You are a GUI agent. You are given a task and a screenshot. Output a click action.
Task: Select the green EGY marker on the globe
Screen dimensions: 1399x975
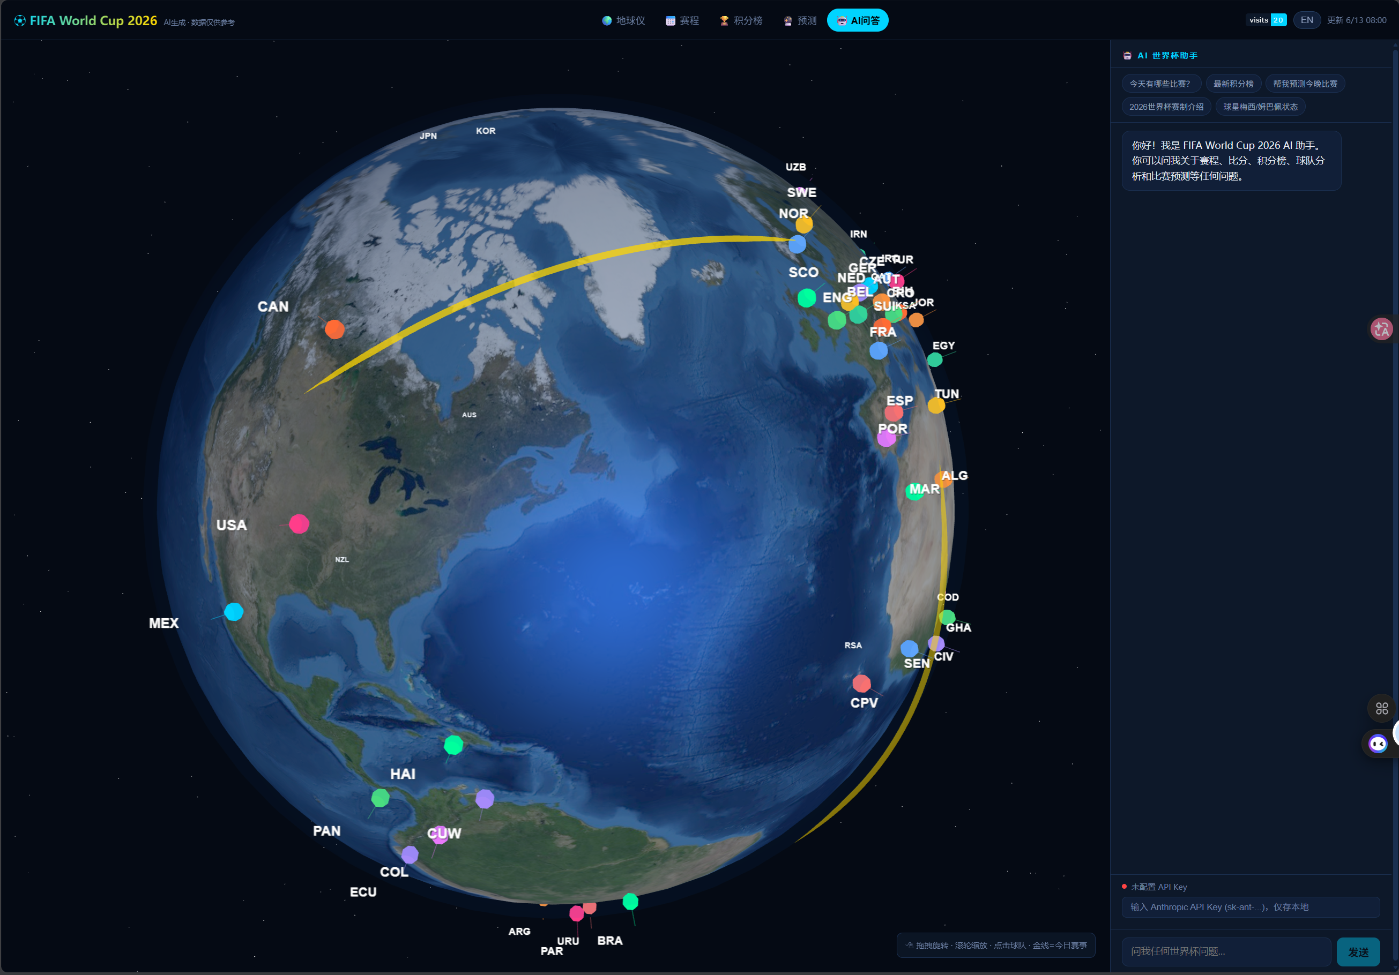(x=935, y=360)
